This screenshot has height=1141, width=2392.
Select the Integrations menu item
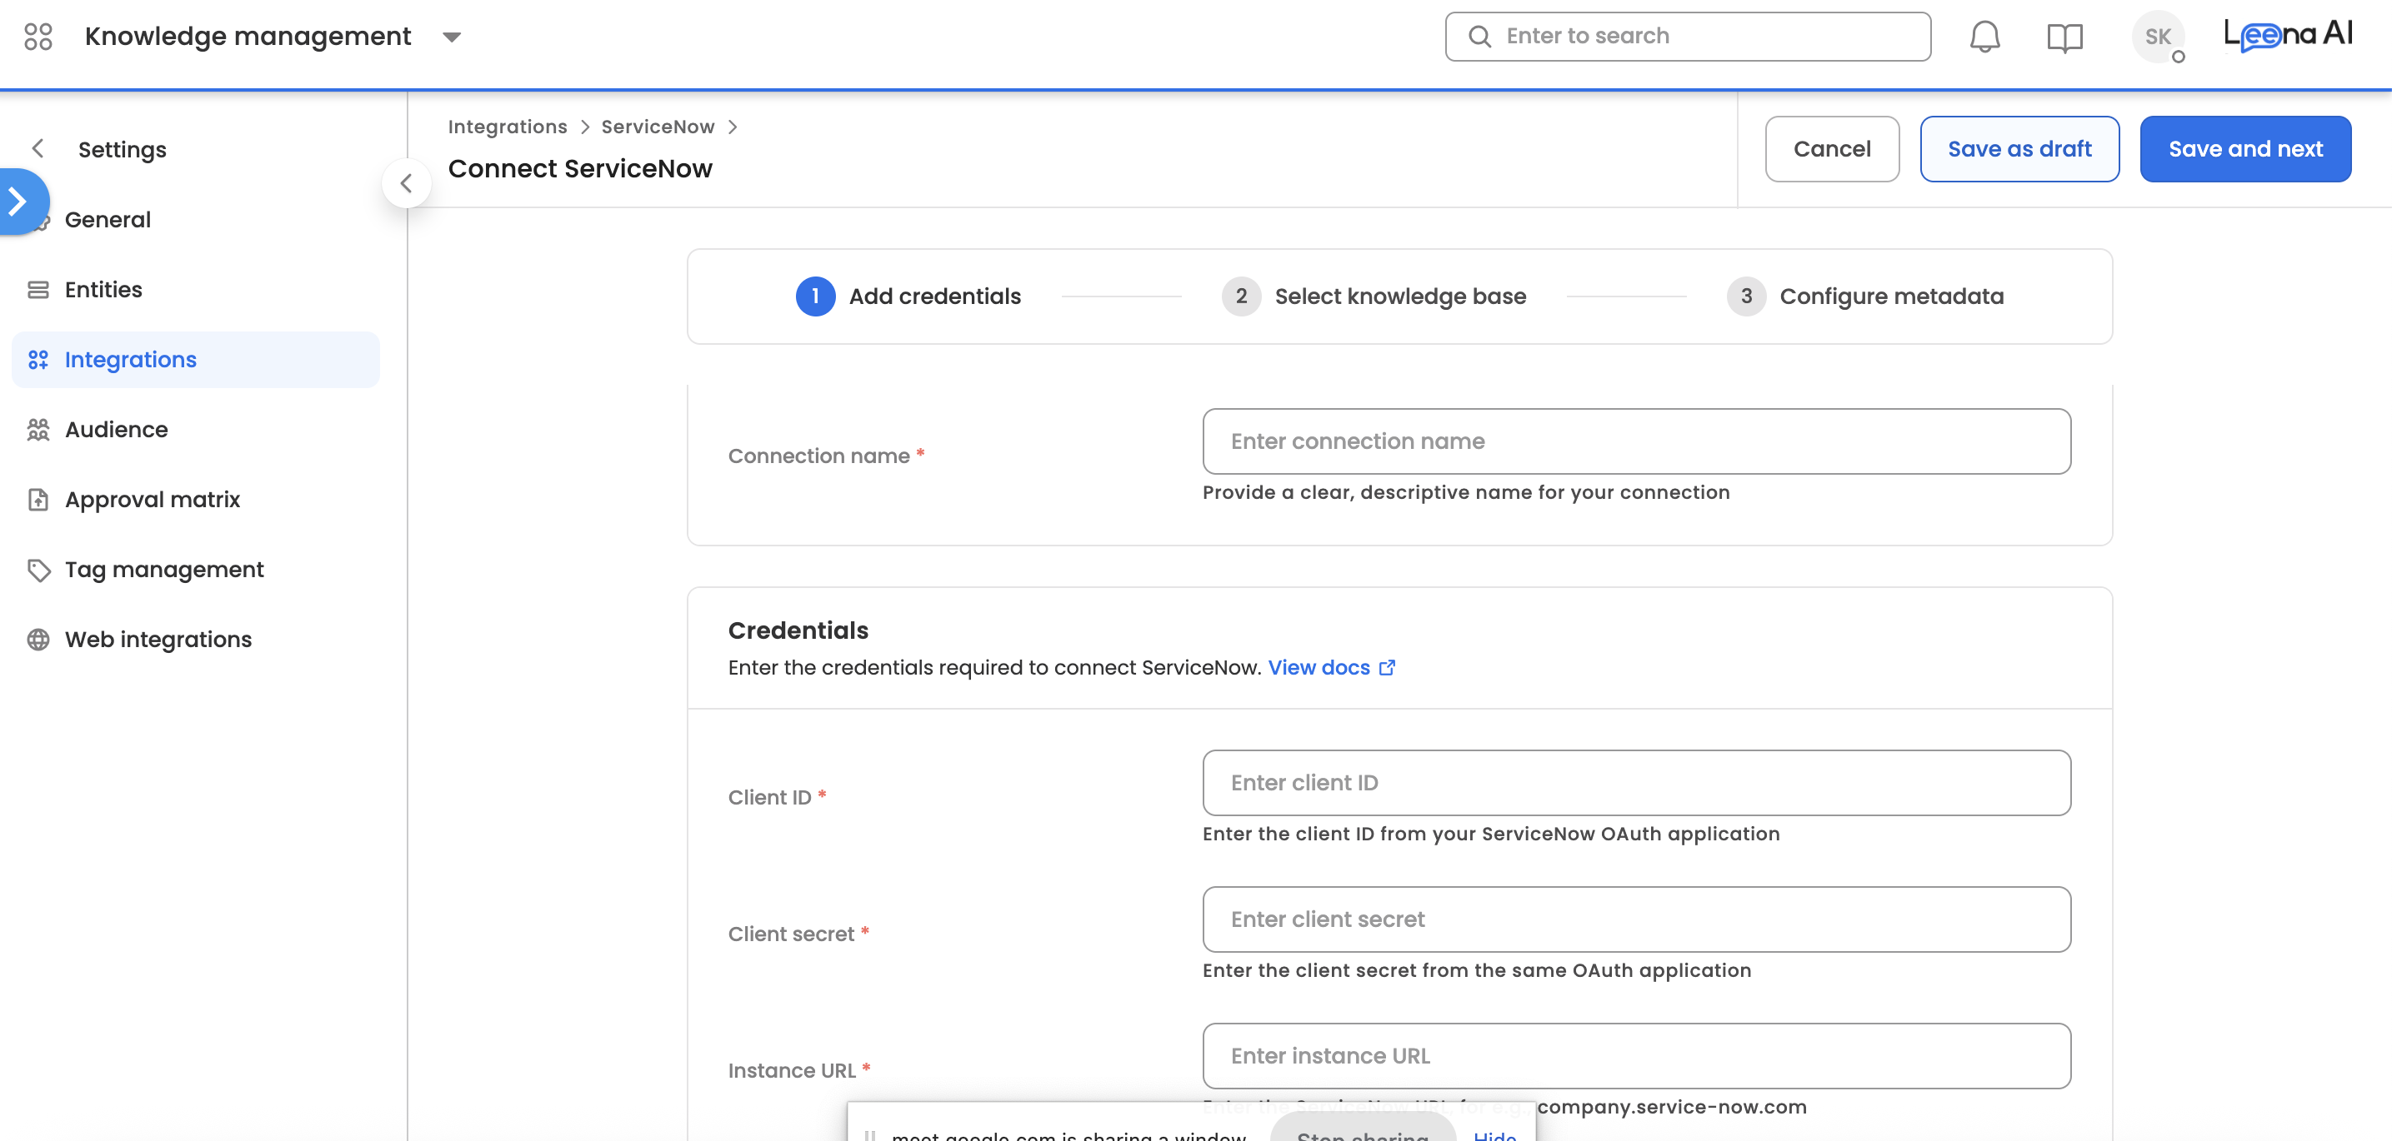(195, 359)
